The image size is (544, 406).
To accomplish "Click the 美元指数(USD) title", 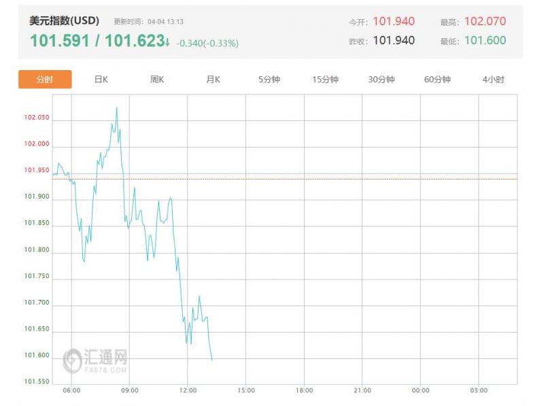I will (x=65, y=21).
